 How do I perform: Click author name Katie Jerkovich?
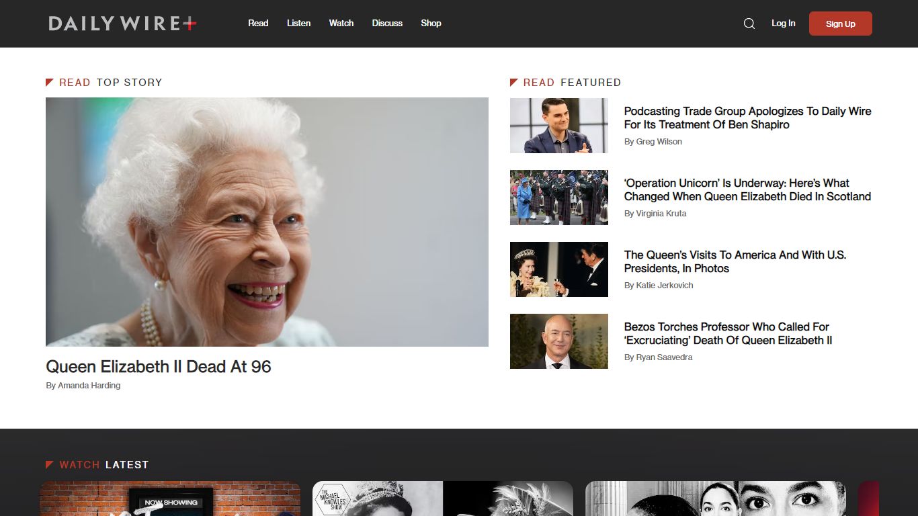pos(665,286)
